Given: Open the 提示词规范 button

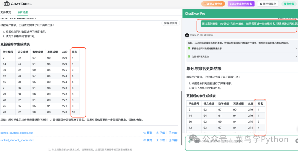Looking at the screenshot, I should pos(268,4).
